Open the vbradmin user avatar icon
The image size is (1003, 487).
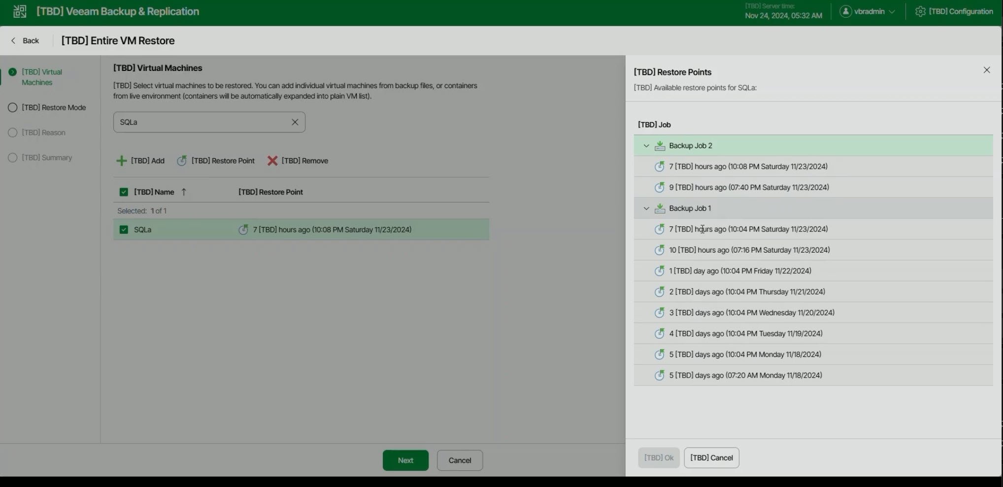click(x=845, y=11)
